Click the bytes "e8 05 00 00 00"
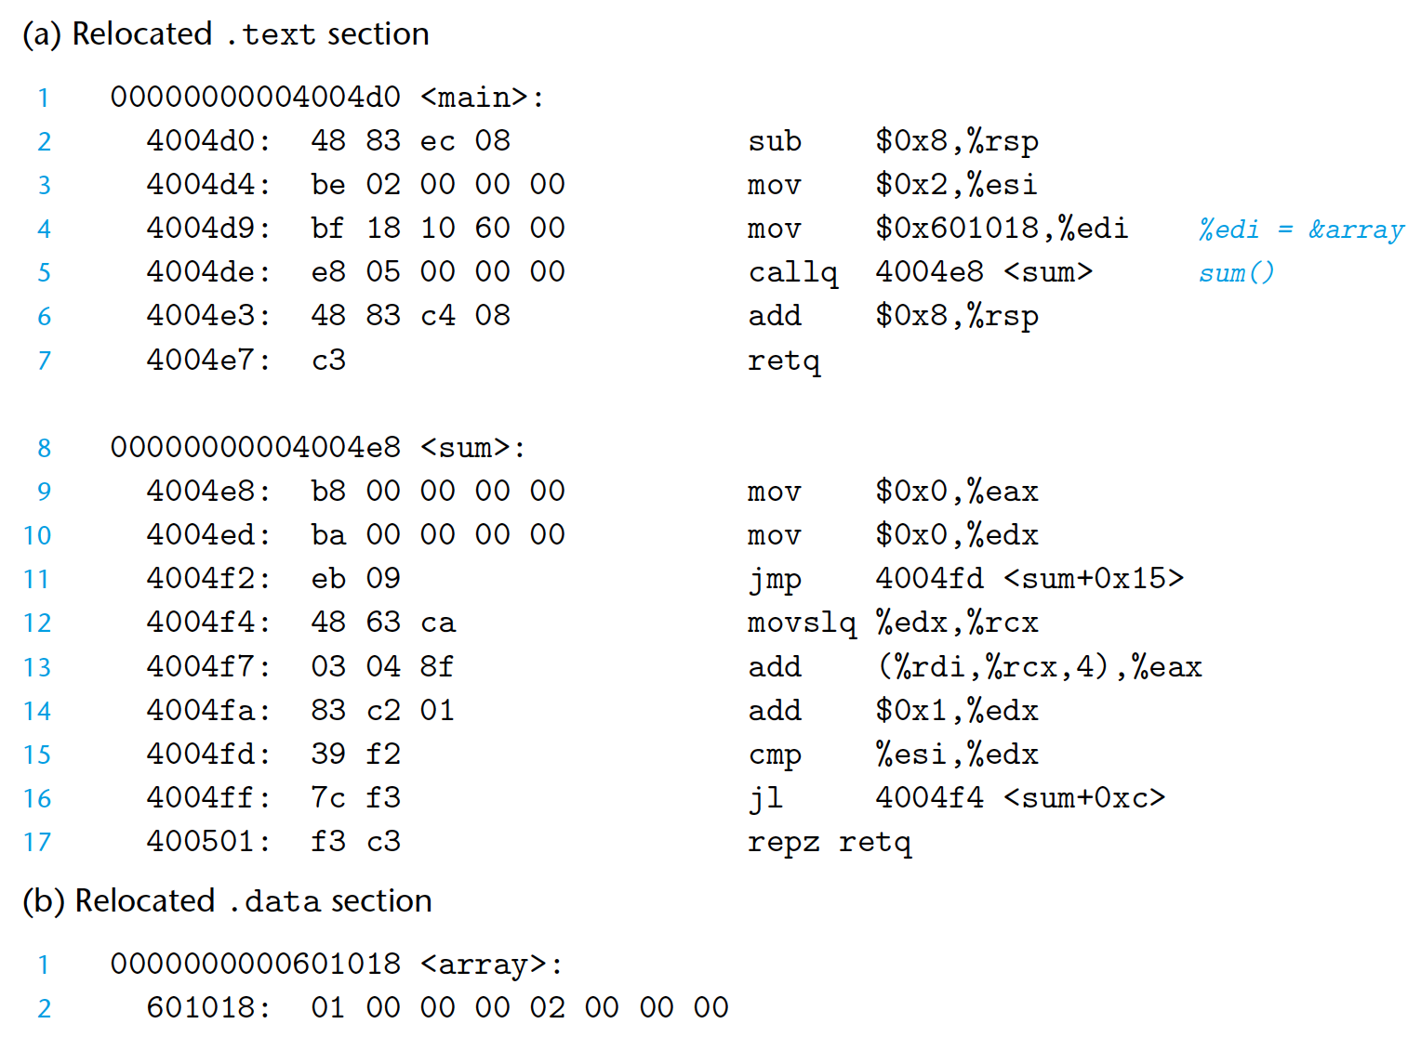Screen dimensions: 1421x1037 pos(437,272)
